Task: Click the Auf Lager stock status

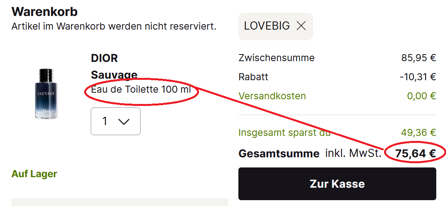Action: pos(34,174)
